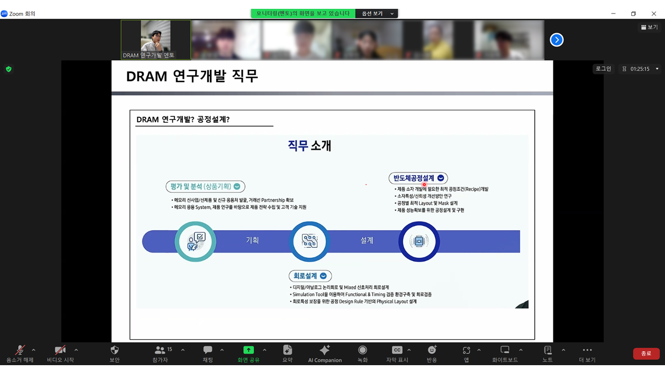Maximize the Zoom meeting window
The image size is (665, 374).
point(633,14)
